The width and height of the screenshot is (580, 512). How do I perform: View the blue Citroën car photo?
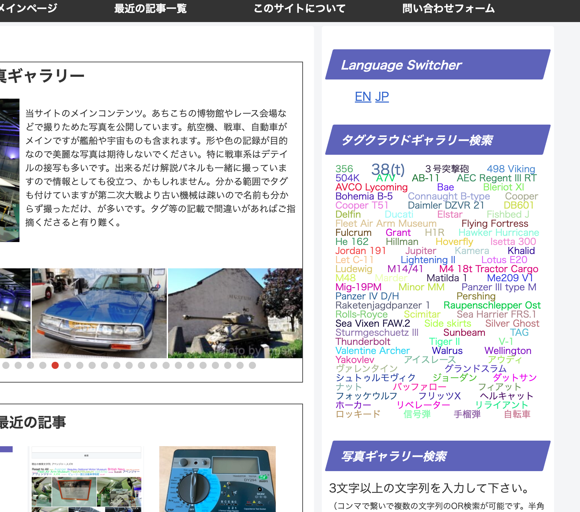[x=99, y=313]
